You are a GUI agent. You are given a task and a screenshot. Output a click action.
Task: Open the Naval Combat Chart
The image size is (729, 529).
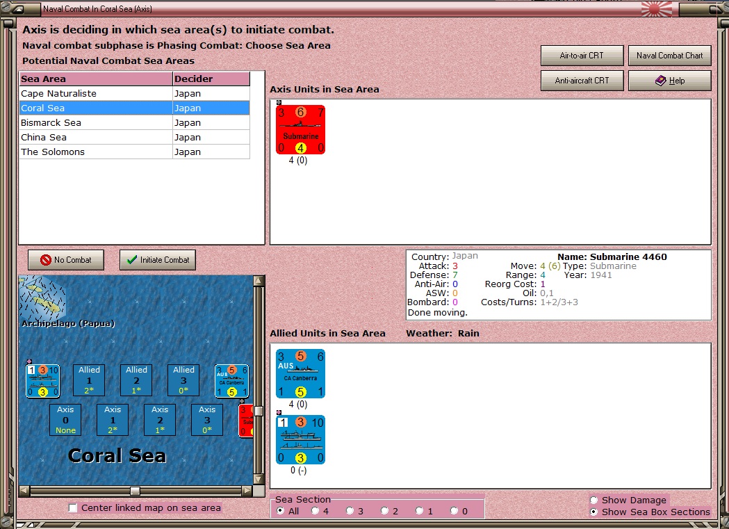(669, 56)
